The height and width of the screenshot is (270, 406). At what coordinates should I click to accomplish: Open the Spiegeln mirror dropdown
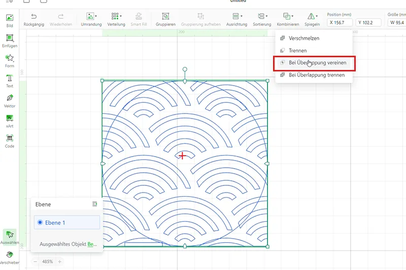point(312,20)
